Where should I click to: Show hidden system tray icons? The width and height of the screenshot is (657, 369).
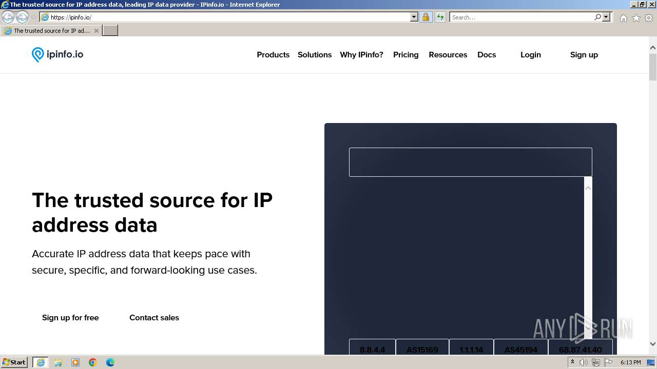572,362
